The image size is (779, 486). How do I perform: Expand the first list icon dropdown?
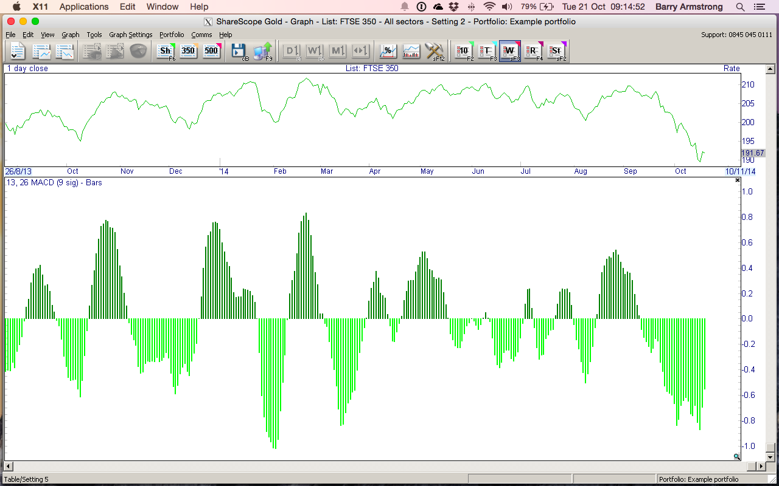15,56
